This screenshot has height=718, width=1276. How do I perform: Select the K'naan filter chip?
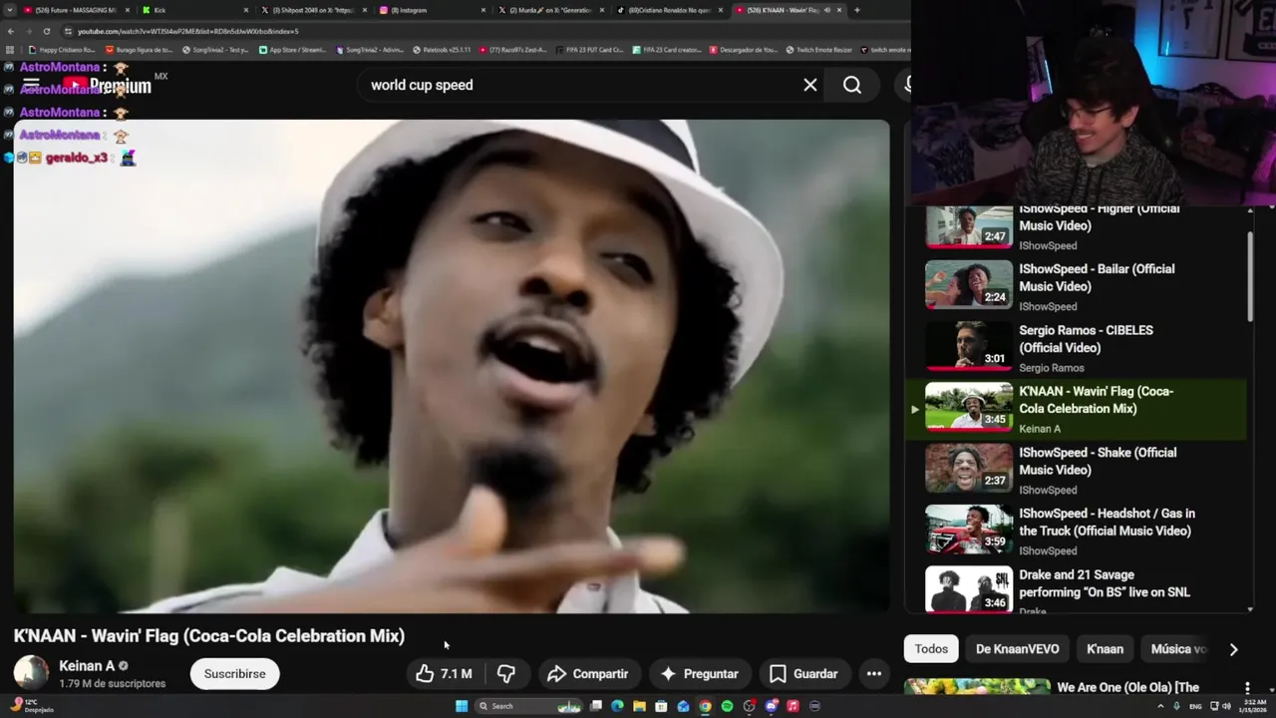[x=1105, y=649]
